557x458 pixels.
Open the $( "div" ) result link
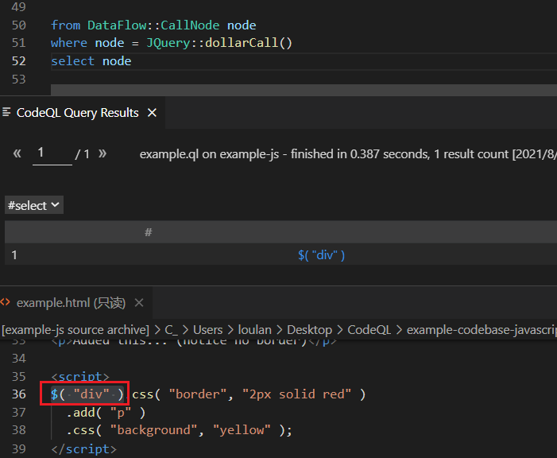click(321, 255)
